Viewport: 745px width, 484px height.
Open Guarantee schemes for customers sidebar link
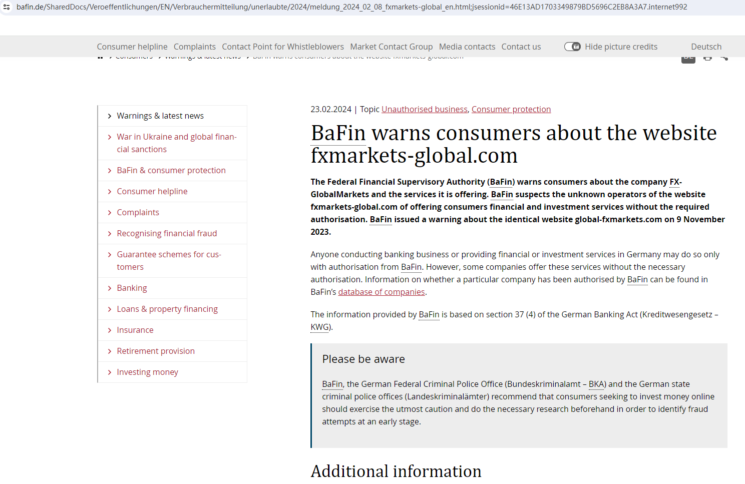(x=169, y=261)
